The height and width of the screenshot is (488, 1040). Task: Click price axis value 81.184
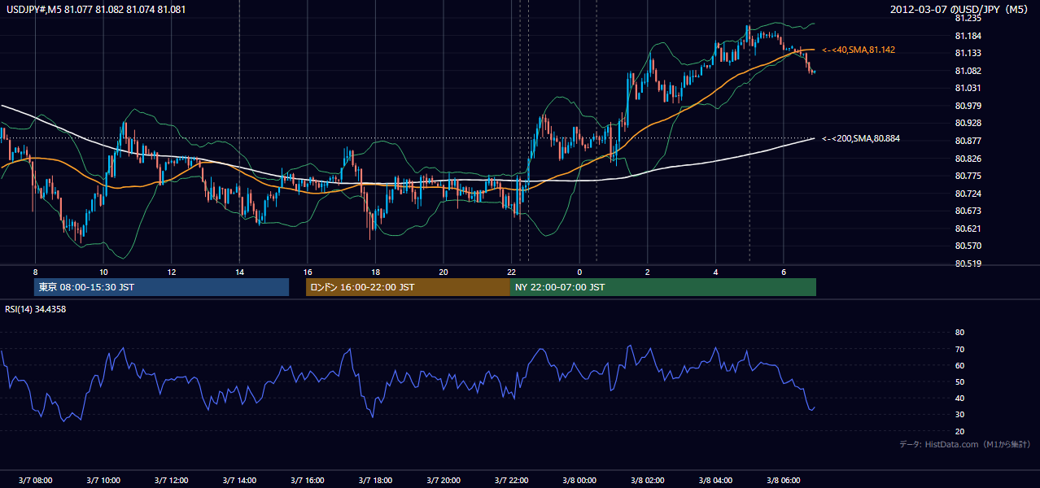[x=968, y=36]
